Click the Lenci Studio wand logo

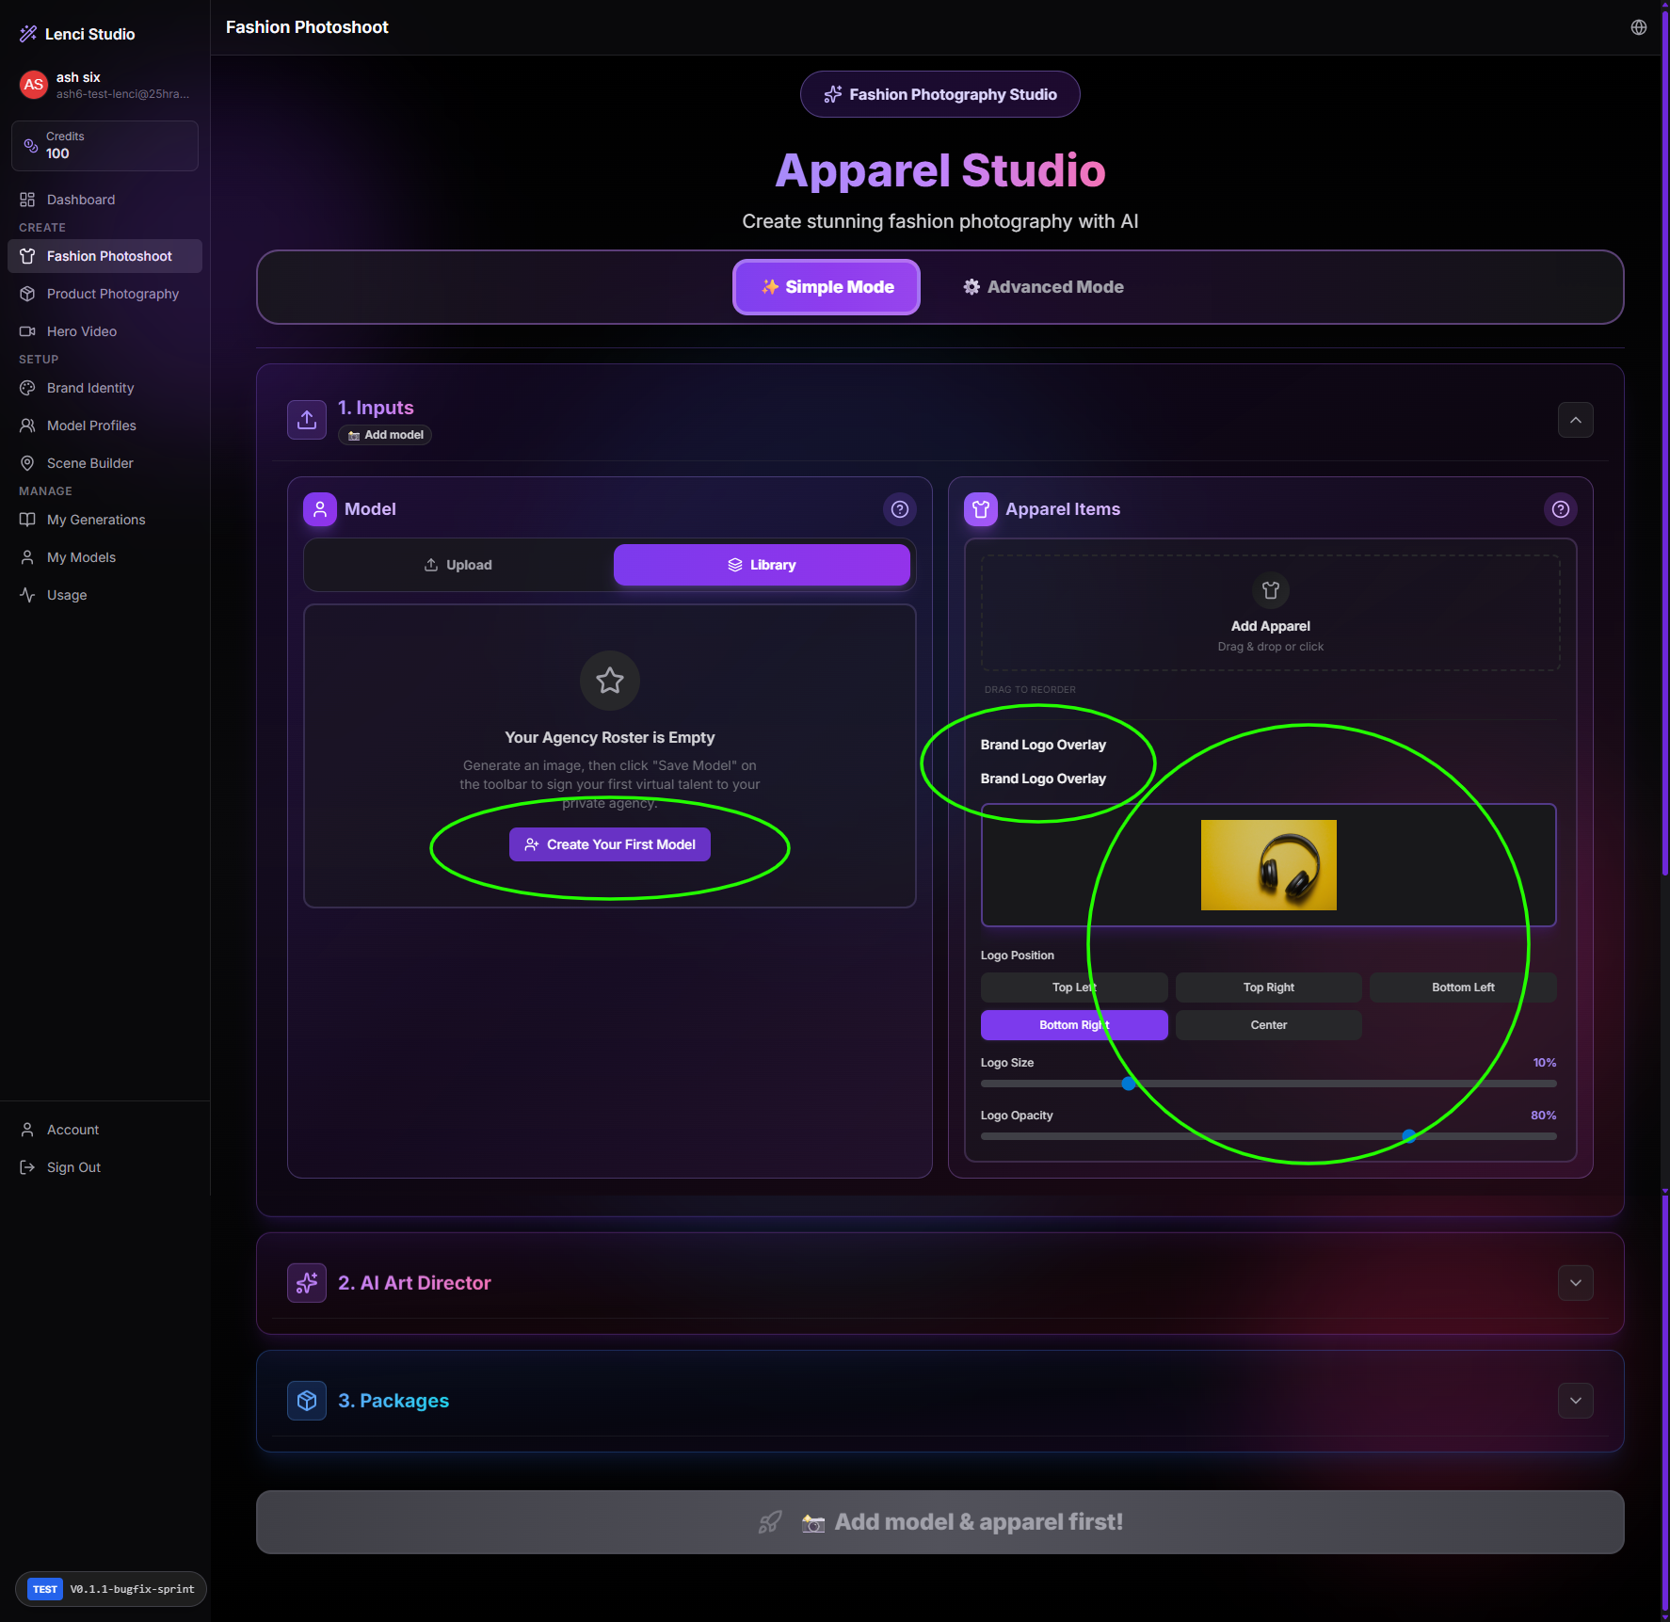point(28,34)
